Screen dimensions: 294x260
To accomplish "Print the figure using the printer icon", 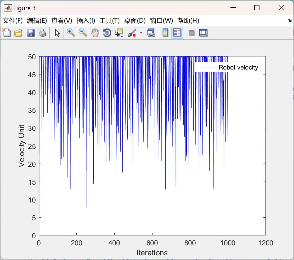I will click(x=43, y=33).
